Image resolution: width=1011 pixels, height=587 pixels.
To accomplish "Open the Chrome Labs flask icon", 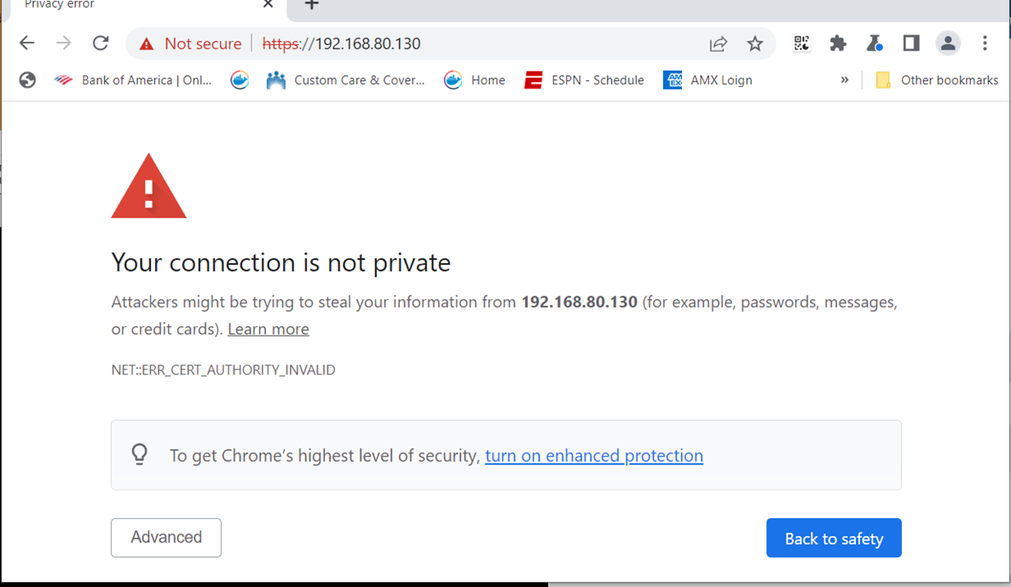I will [x=875, y=43].
